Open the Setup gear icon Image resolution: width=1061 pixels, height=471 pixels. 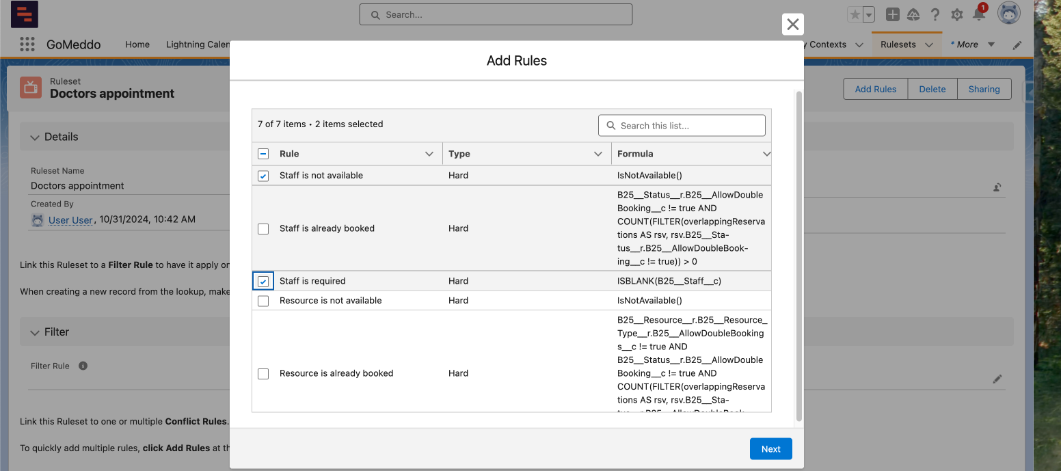pos(957,14)
